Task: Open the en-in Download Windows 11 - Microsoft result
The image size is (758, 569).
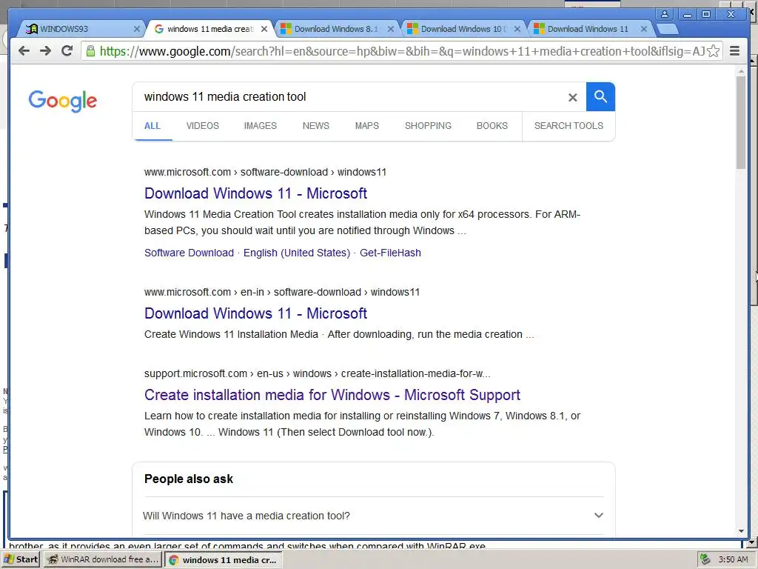Action: point(255,313)
